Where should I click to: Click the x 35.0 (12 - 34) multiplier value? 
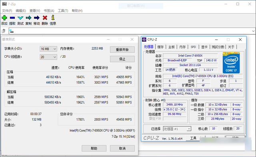click(174, 109)
